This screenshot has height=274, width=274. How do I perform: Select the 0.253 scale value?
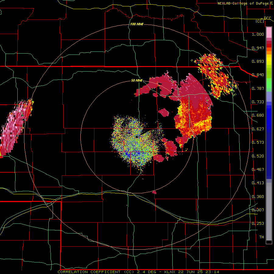click(x=258, y=223)
